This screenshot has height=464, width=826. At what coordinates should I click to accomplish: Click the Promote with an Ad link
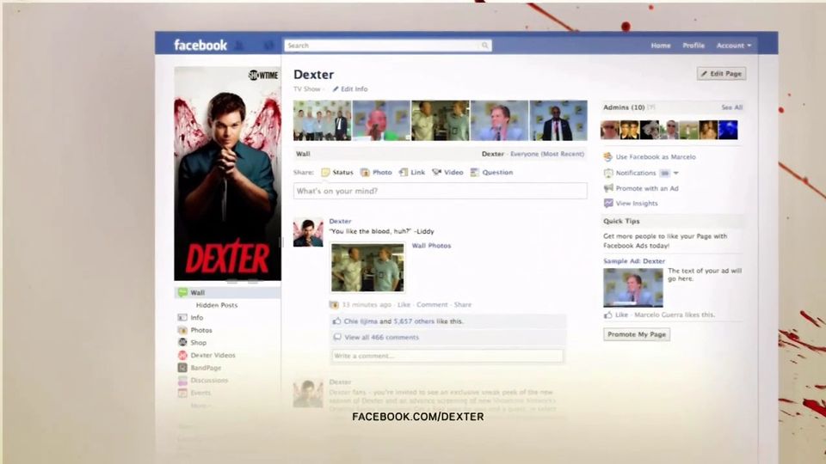(x=647, y=188)
